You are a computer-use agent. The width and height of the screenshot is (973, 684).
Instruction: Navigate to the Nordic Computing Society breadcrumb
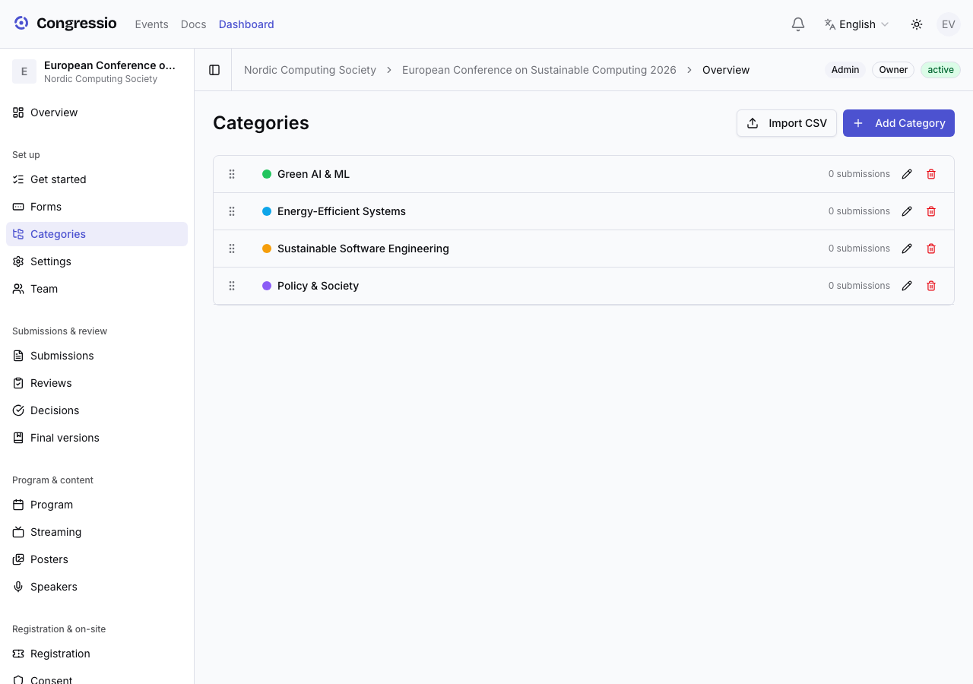tap(310, 70)
